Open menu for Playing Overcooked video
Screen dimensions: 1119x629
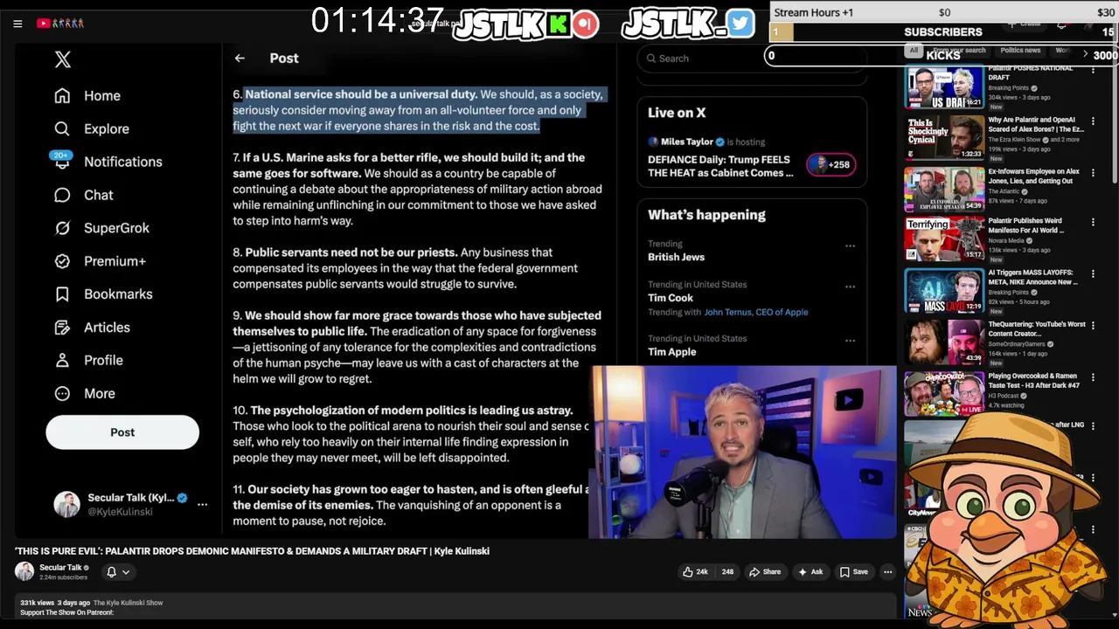pyautogui.click(x=1093, y=377)
